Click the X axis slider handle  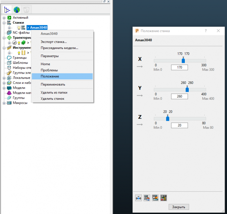(183, 60)
